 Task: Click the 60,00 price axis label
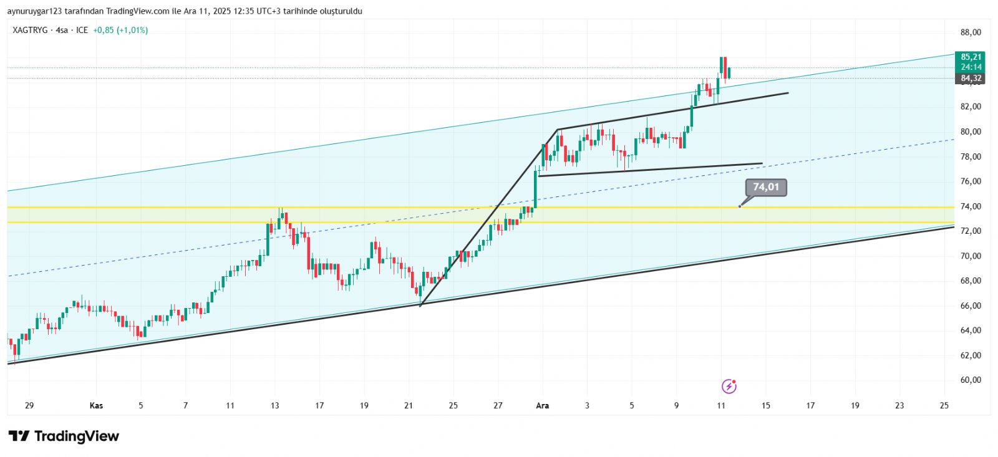(x=971, y=380)
